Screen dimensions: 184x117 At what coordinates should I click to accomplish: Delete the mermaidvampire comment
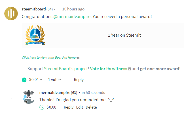91,107
